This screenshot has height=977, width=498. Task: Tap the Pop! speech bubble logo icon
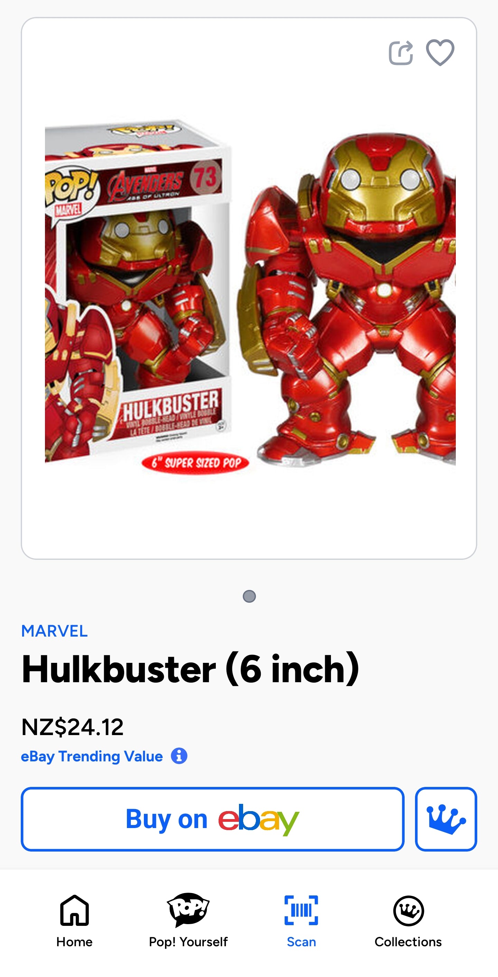[188, 910]
